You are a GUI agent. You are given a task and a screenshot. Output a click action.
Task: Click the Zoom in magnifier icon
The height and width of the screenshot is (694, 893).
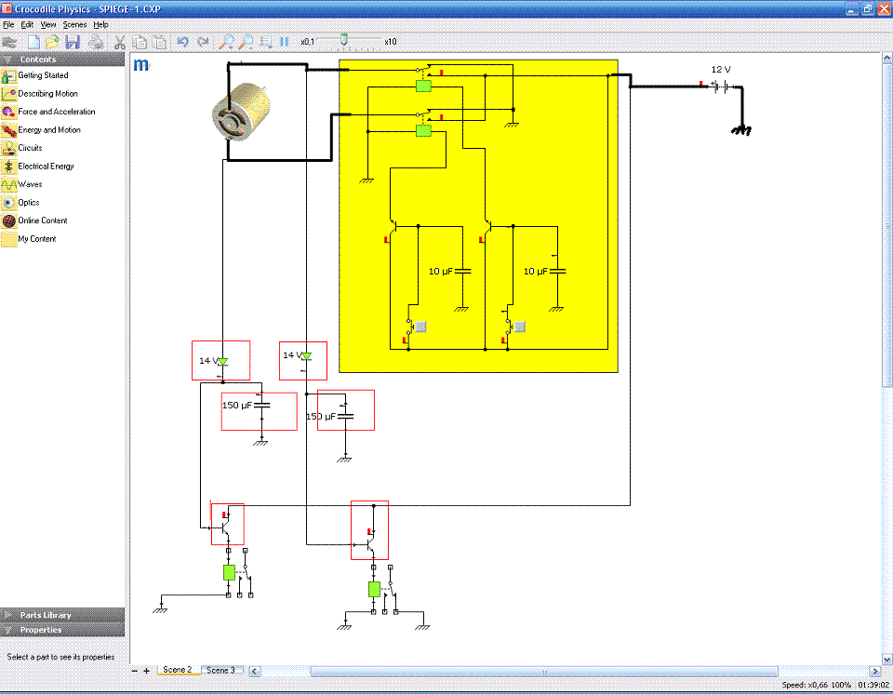(226, 42)
